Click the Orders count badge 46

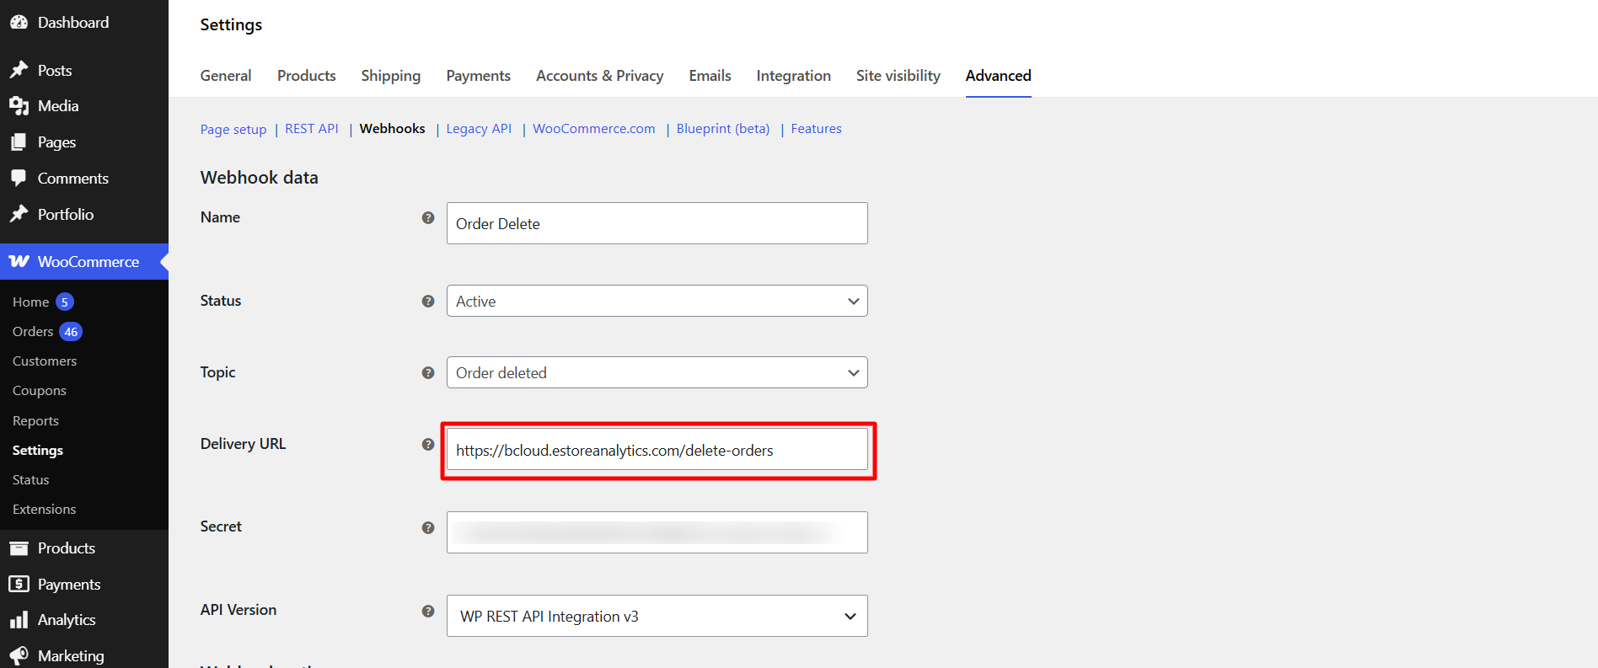coord(71,332)
